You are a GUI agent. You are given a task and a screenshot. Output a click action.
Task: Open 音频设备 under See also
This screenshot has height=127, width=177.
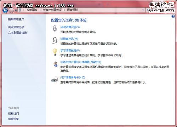point(13,119)
